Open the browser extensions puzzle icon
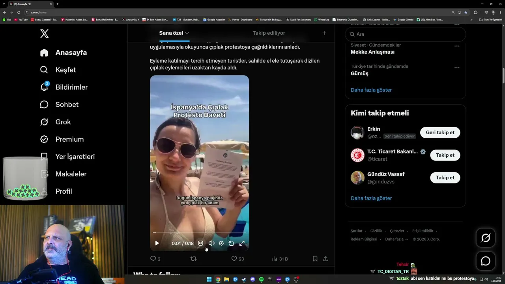This screenshot has height=284, width=505. [475, 12]
